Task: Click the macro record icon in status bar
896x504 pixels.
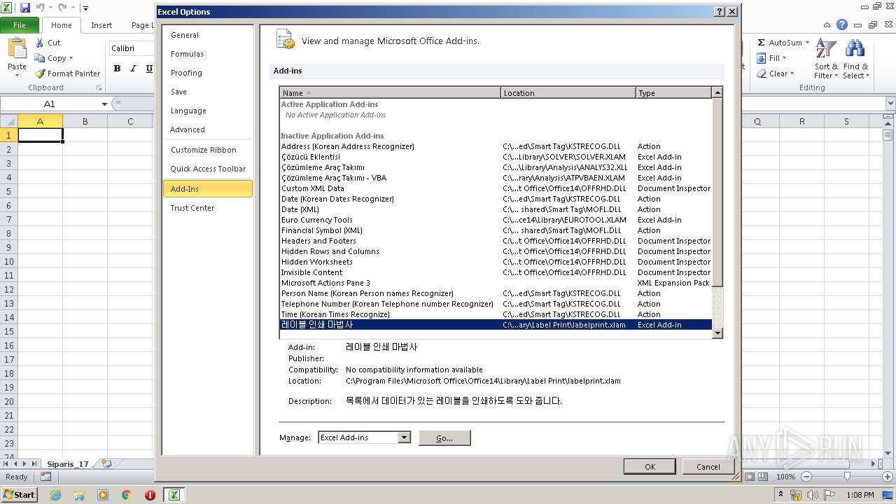Action: [45, 477]
